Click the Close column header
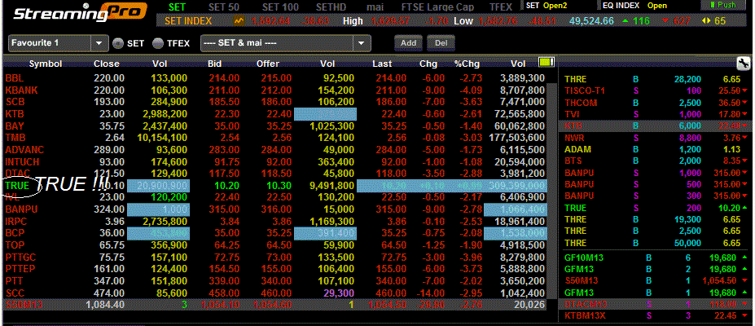This screenshot has width=755, height=326. point(107,64)
